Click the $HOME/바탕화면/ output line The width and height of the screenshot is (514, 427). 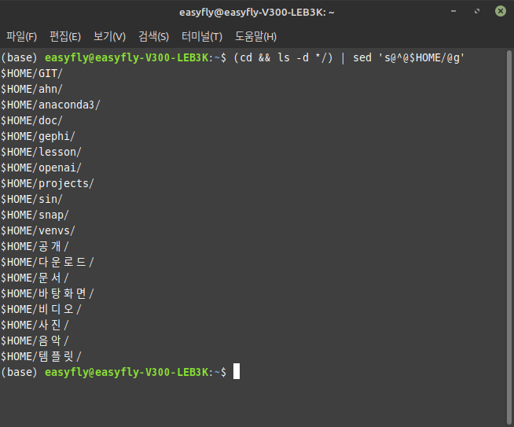tap(47, 294)
